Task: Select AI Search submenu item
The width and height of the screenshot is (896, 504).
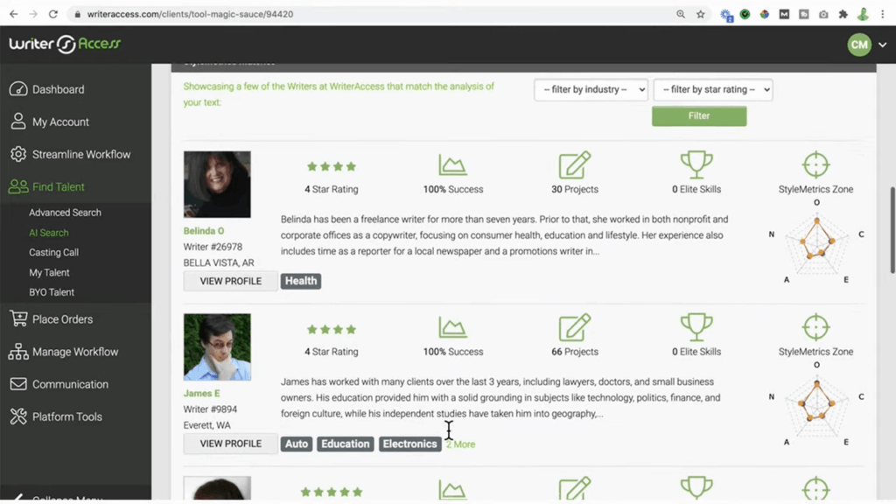Action: pyautogui.click(x=49, y=233)
